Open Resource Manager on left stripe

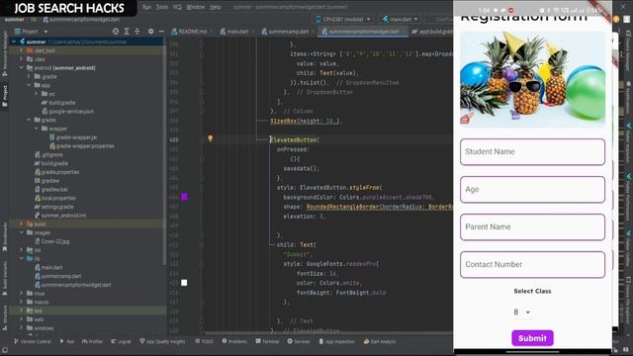tap(4, 54)
